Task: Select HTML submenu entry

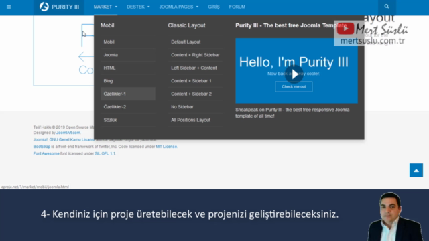Action: tap(128, 68)
